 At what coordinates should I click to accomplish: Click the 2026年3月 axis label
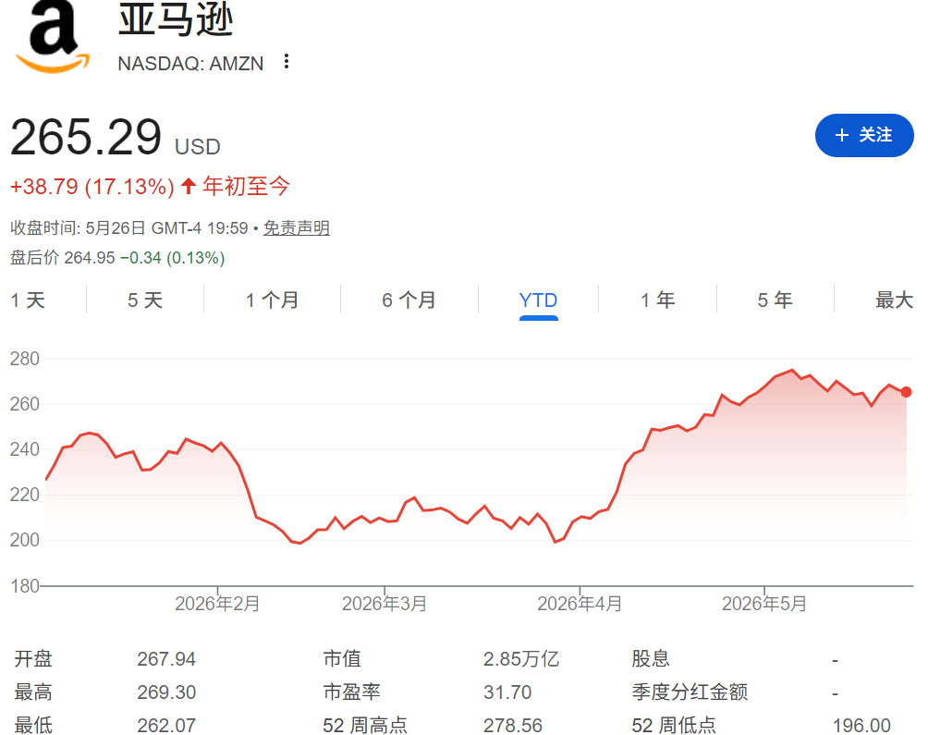pos(385,604)
